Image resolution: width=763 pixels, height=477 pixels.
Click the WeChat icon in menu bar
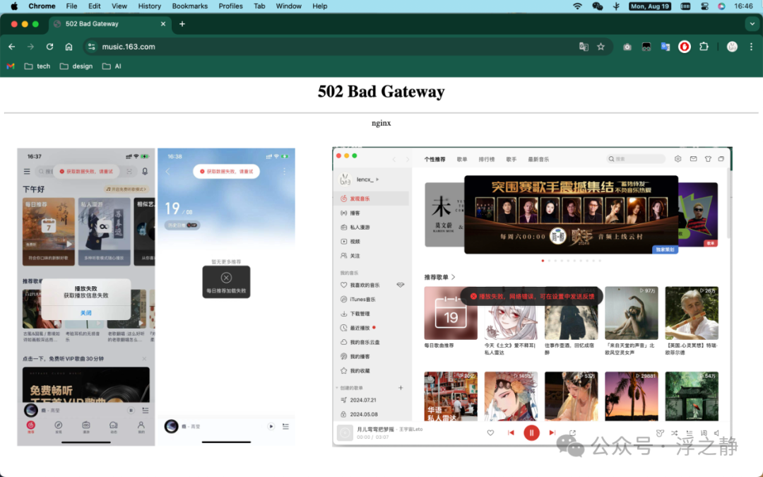597,6
